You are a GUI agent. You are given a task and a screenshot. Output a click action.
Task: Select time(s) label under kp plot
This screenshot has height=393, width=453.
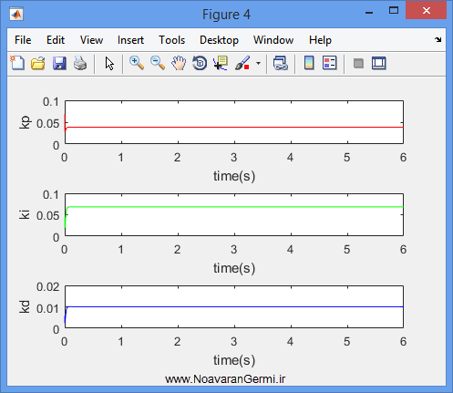tap(234, 176)
